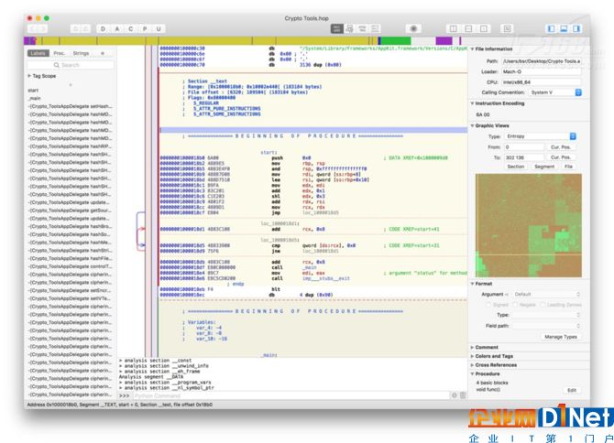
Task: Expand the Tag Scope section
Action: [x=29, y=76]
